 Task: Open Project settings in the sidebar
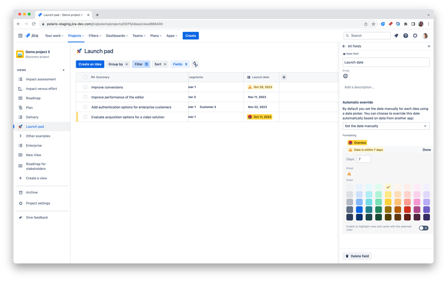[x=38, y=203]
